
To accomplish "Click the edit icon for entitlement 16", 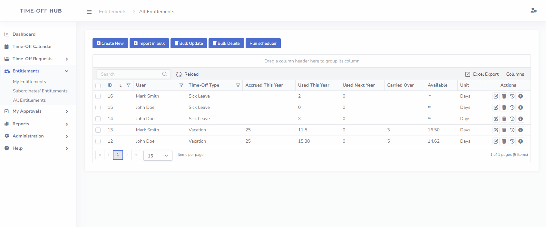I will (x=496, y=96).
